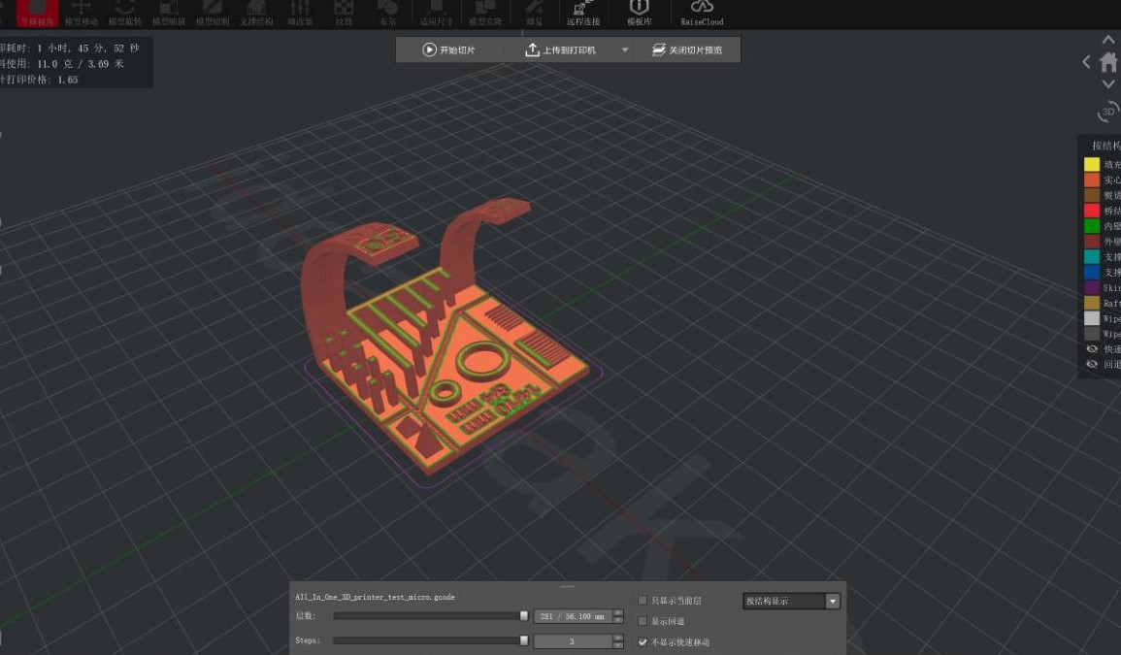Viewport: 1121px width, 655px height.
Task: Open the Boolean tool
Action: pos(387,13)
